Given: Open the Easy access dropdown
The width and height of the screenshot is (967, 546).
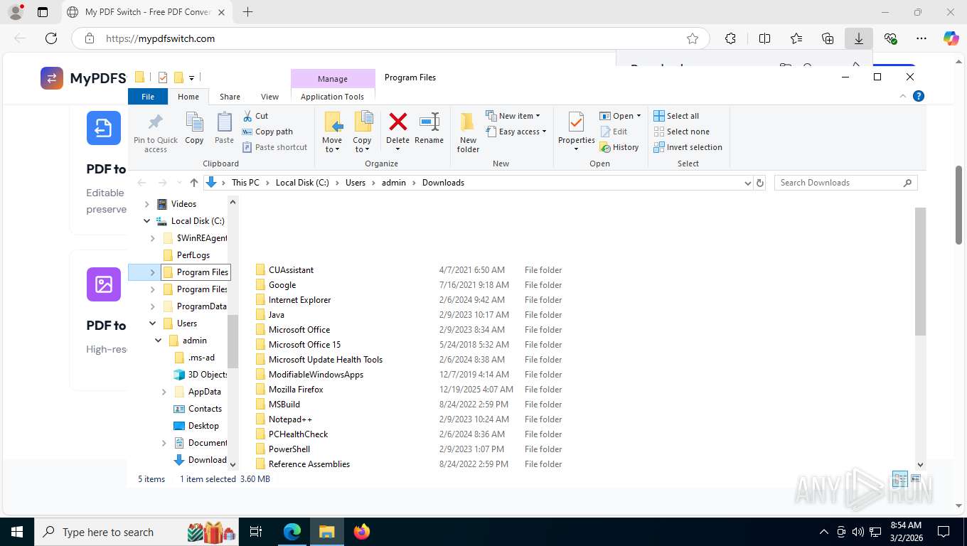Looking at the screenshot, I should point(516,132).
